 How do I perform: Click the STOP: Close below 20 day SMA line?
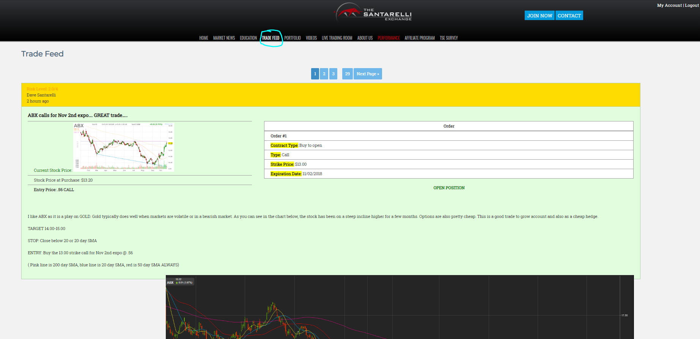coord(62,241)
